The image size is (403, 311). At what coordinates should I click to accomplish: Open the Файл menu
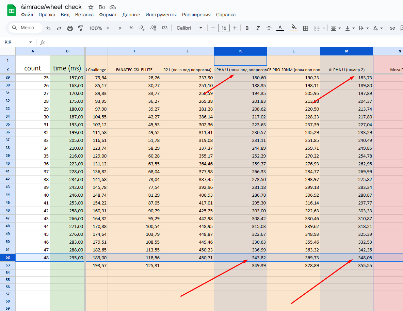point(27,15)
